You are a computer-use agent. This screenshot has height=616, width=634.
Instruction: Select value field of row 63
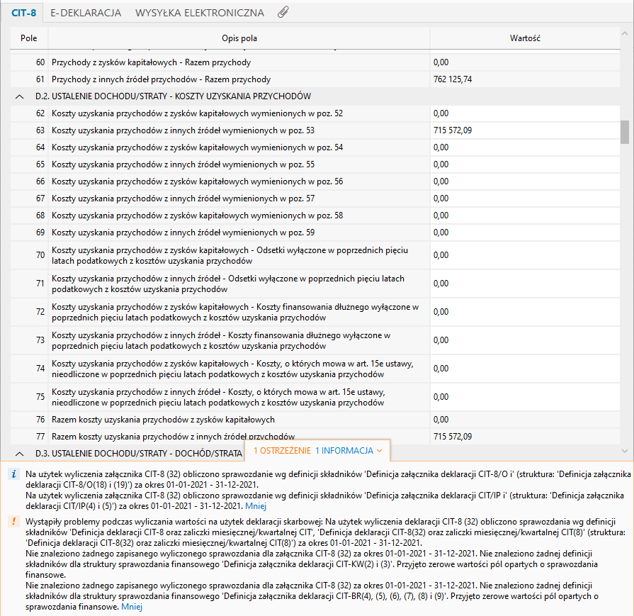[524, 130]
